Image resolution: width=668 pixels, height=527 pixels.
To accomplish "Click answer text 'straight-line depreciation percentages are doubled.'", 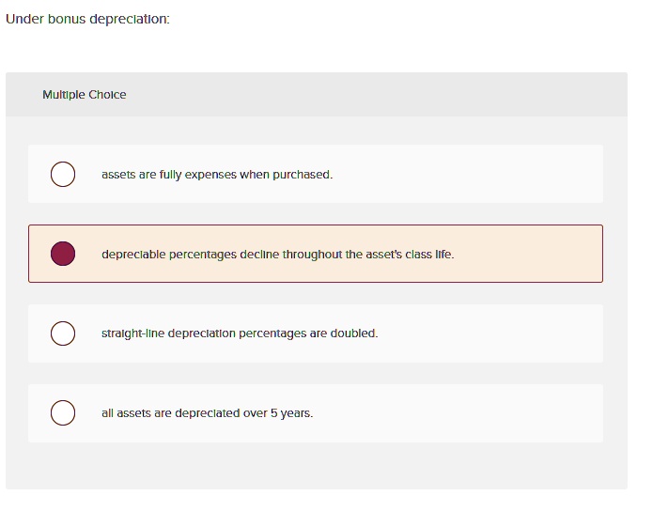I will (240, 333).
